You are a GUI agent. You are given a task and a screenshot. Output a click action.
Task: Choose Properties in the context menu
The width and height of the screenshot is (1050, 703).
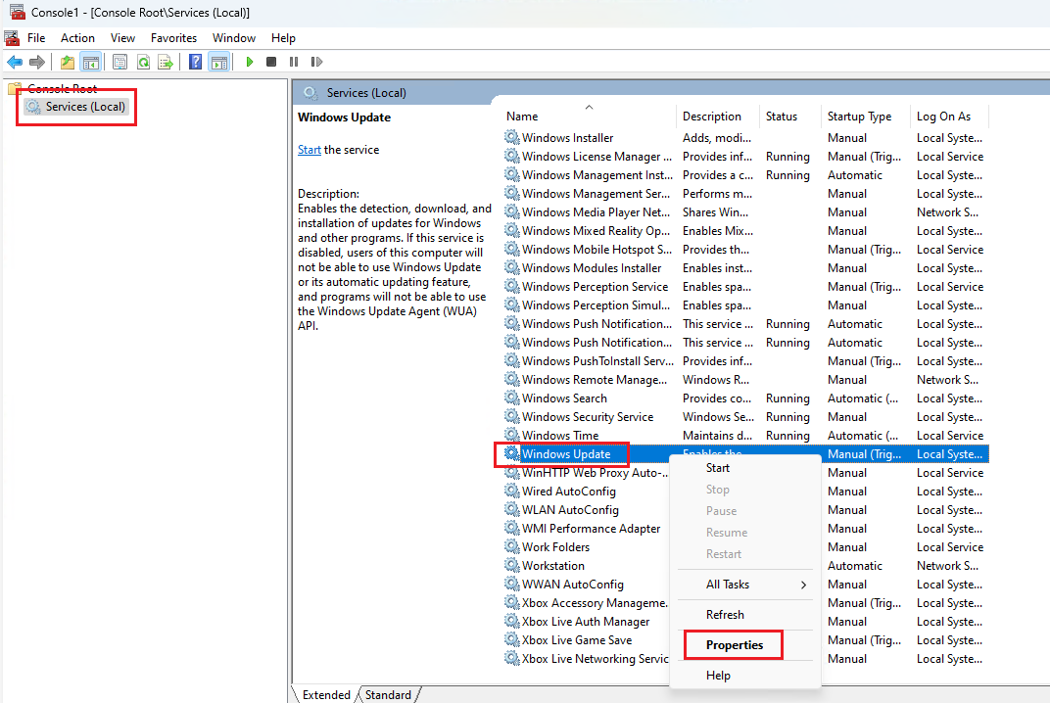click(745, 645)
